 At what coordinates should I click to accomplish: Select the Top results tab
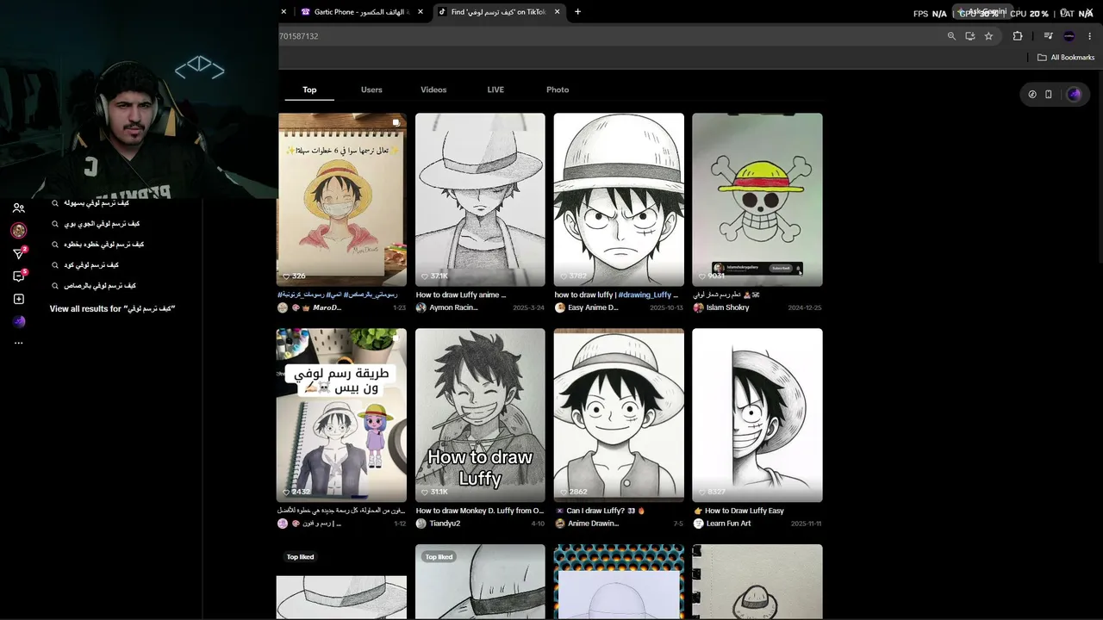[x=309, y=90]
